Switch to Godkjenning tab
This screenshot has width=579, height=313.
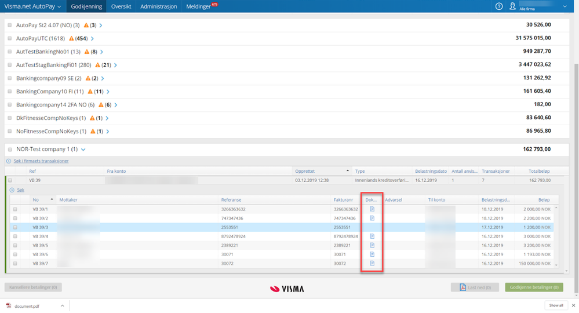(x=86, y=6)
